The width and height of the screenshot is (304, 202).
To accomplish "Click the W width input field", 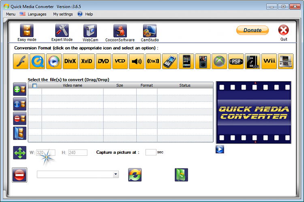I will tap(46, 153).
